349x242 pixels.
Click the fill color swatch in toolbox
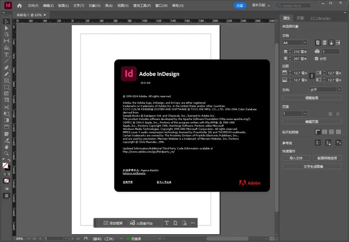click(5, 166)
